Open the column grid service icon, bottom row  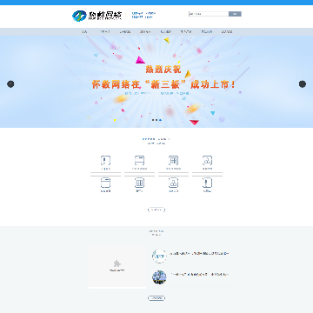tap(139, 183)
